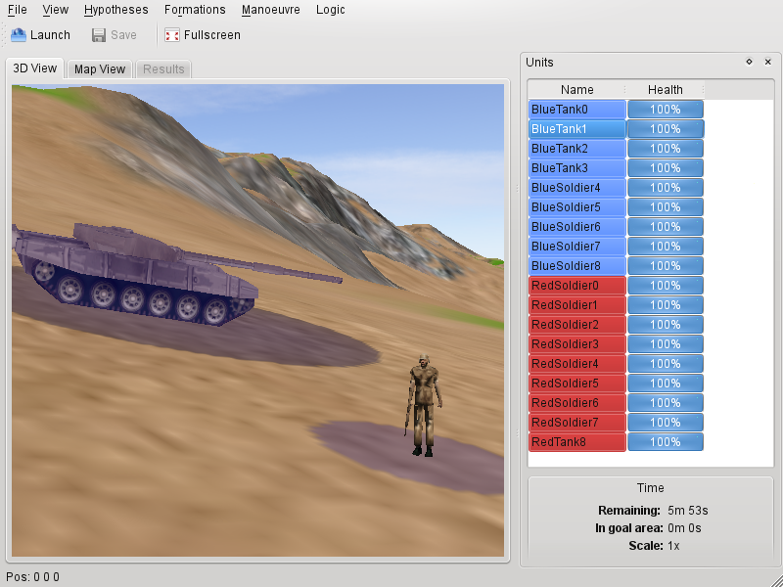Viewport: 783px width, 587px height.
Task: Click the soldier in the 3D view
Action: pyautogui.click(x=424, y=405)
